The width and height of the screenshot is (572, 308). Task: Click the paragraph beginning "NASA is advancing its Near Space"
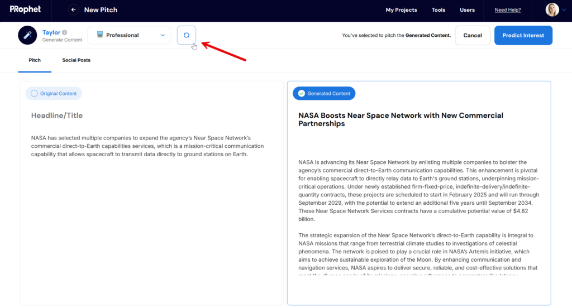click(x=419, y=191)
